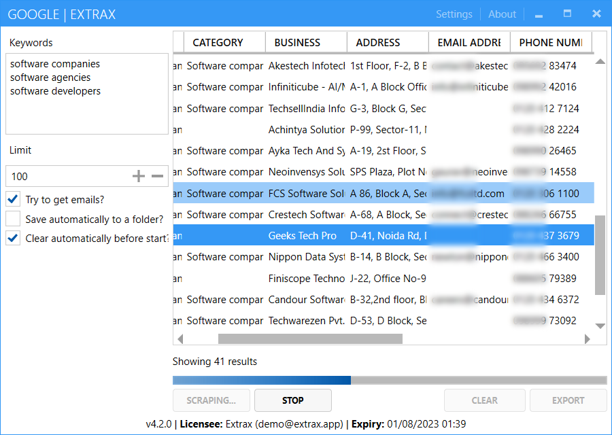Click the licensee email demo@extrax.app text
The width and height of the screenshot is (612, 435).
tap(299, 423)
